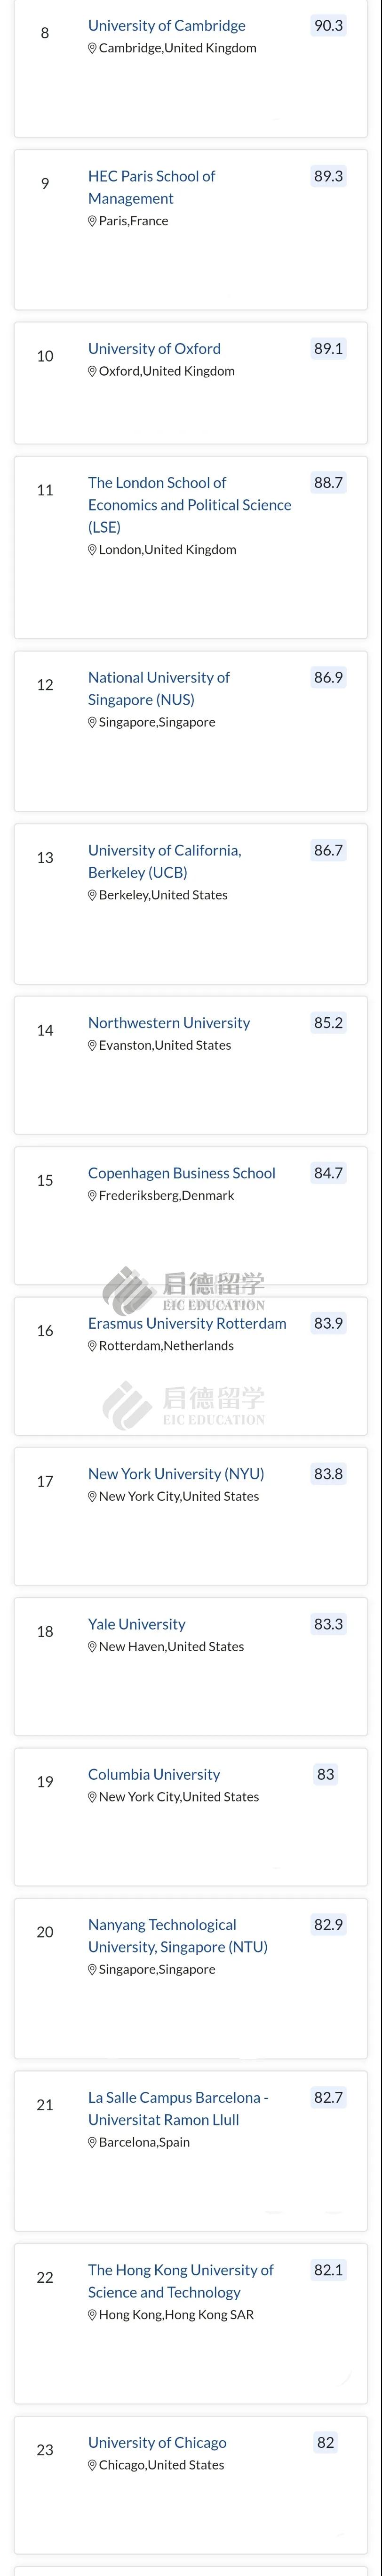The width and height of the screenshot is (382, 2576).
Task: Open Copenhagen Business School link
Action: tap(182, 1173)
